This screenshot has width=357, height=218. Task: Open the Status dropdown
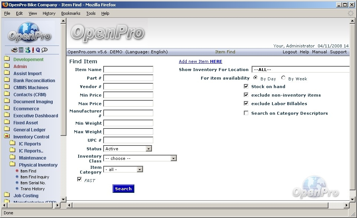pos(148,149)
